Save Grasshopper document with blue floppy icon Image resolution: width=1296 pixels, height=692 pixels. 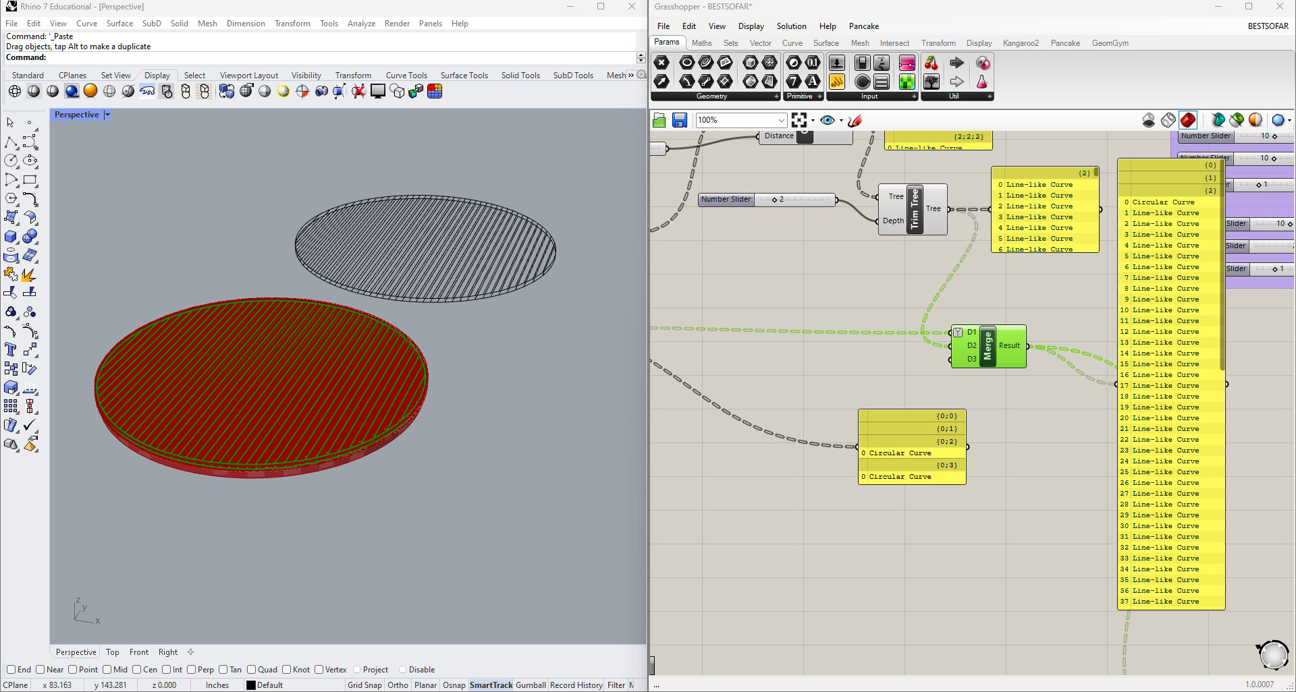pyautogui.click(x=680, y=120)
